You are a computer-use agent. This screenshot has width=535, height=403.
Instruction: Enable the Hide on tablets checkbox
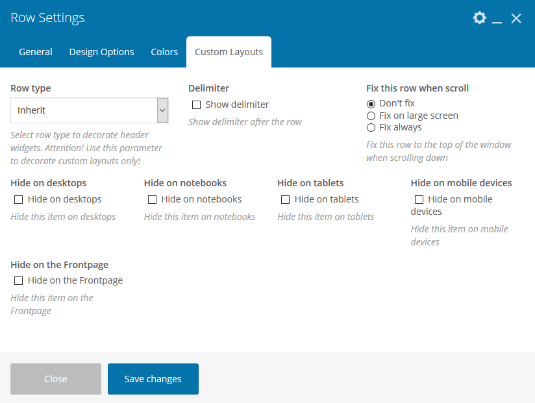tap(285, 199)
